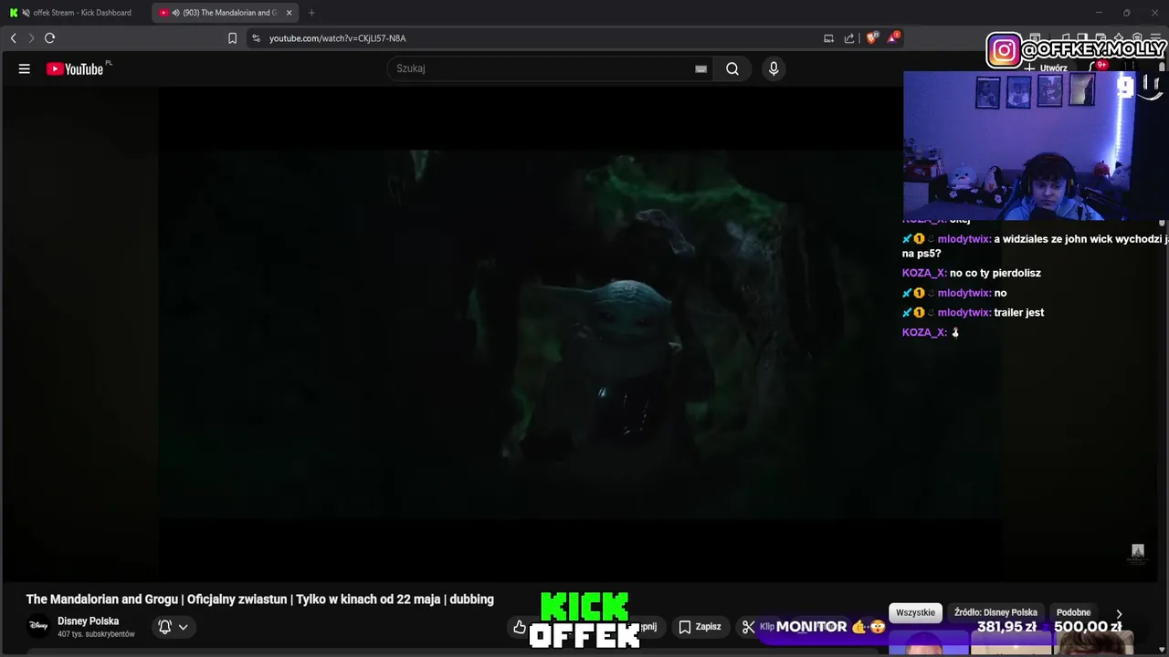1169x657 pixels.
Task: Open the Disney Polska channel avatar
Action: (x=38, y=626)
